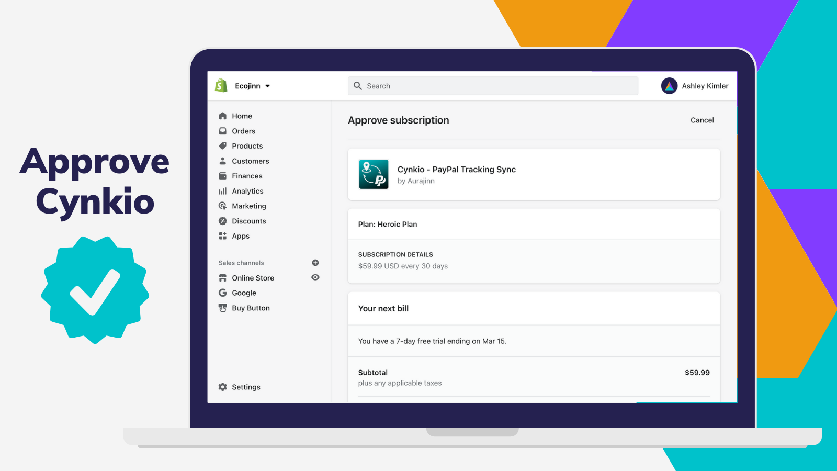The width and height of the screenshot is (837, 471).
Task: Click the Buy Button icon
Action: coord(223,308)
